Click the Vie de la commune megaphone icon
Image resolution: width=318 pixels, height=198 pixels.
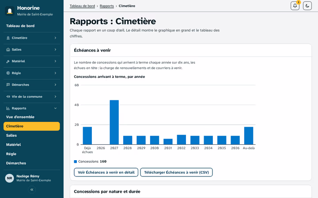(8, 96)
